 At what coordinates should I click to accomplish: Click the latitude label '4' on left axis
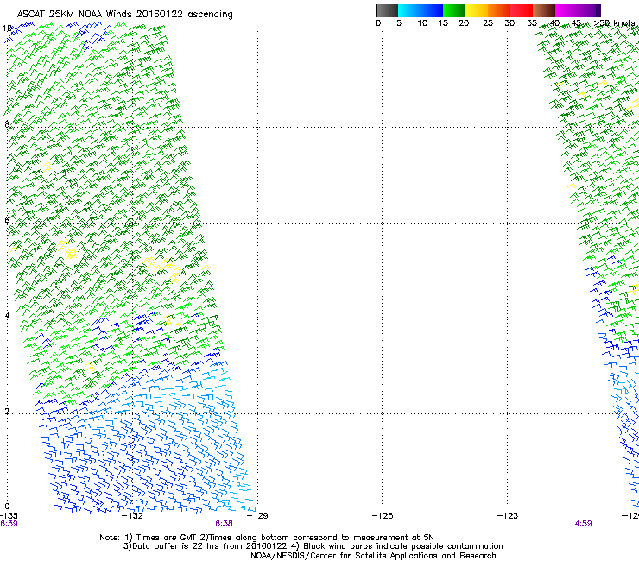coord(7,315)
